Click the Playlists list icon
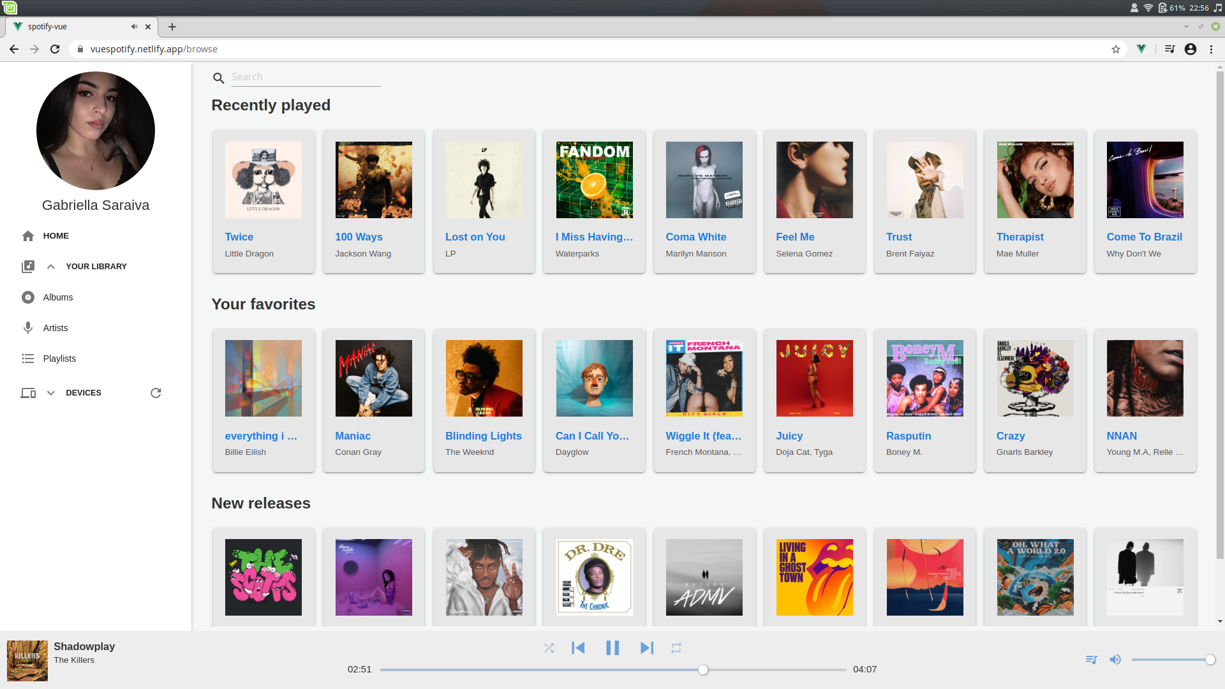Viewport: 1225px width, 689px height. pyautogui.click(x=28, y=359)
